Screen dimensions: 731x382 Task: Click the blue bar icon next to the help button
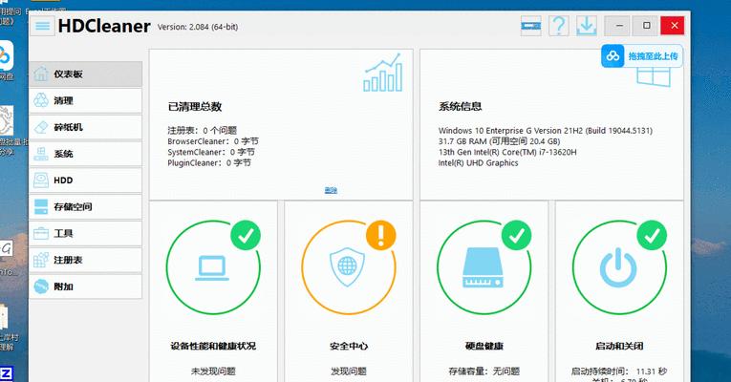click(531, 26)
